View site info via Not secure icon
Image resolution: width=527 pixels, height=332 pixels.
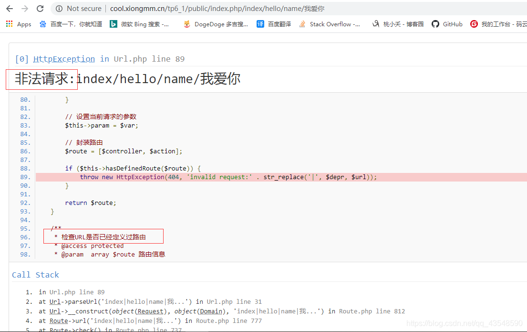tap(59, 9)
